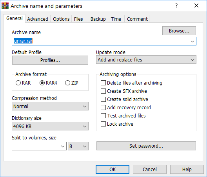Open the Dictionary size dropdown
The height and width of the screenshot is (177, 207).
(50, 126)
